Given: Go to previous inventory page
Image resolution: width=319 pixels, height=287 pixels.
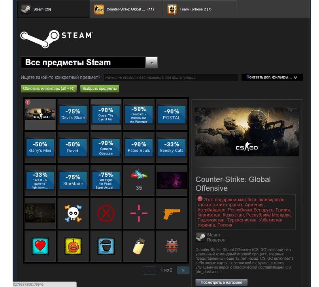Looking at the screenshot, I should (149, 270).
